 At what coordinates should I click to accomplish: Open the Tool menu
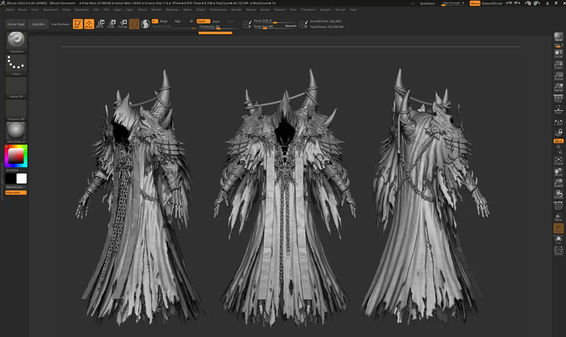coord(293,10)
